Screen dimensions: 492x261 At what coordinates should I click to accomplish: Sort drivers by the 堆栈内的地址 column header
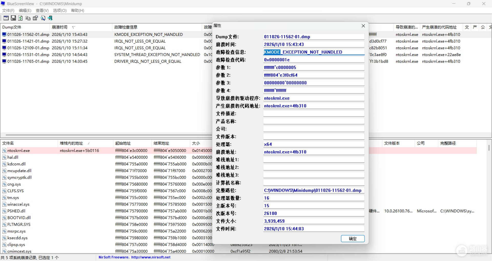tap(86, 143)
